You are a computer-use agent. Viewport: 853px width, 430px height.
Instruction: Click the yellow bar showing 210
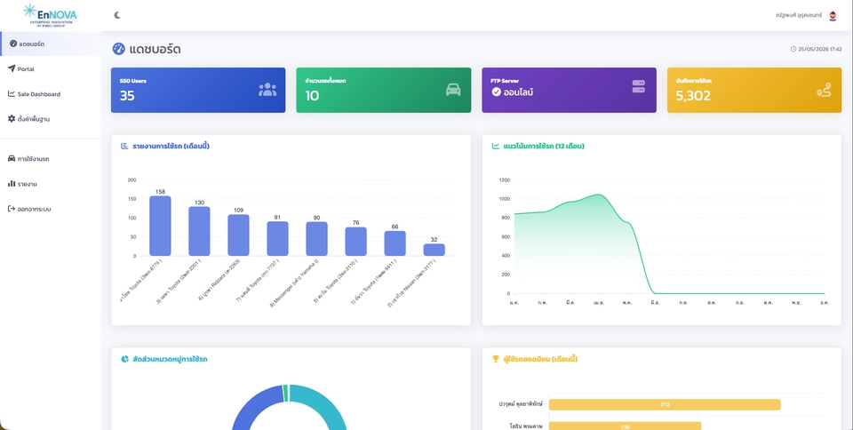(x=665, y=404)
